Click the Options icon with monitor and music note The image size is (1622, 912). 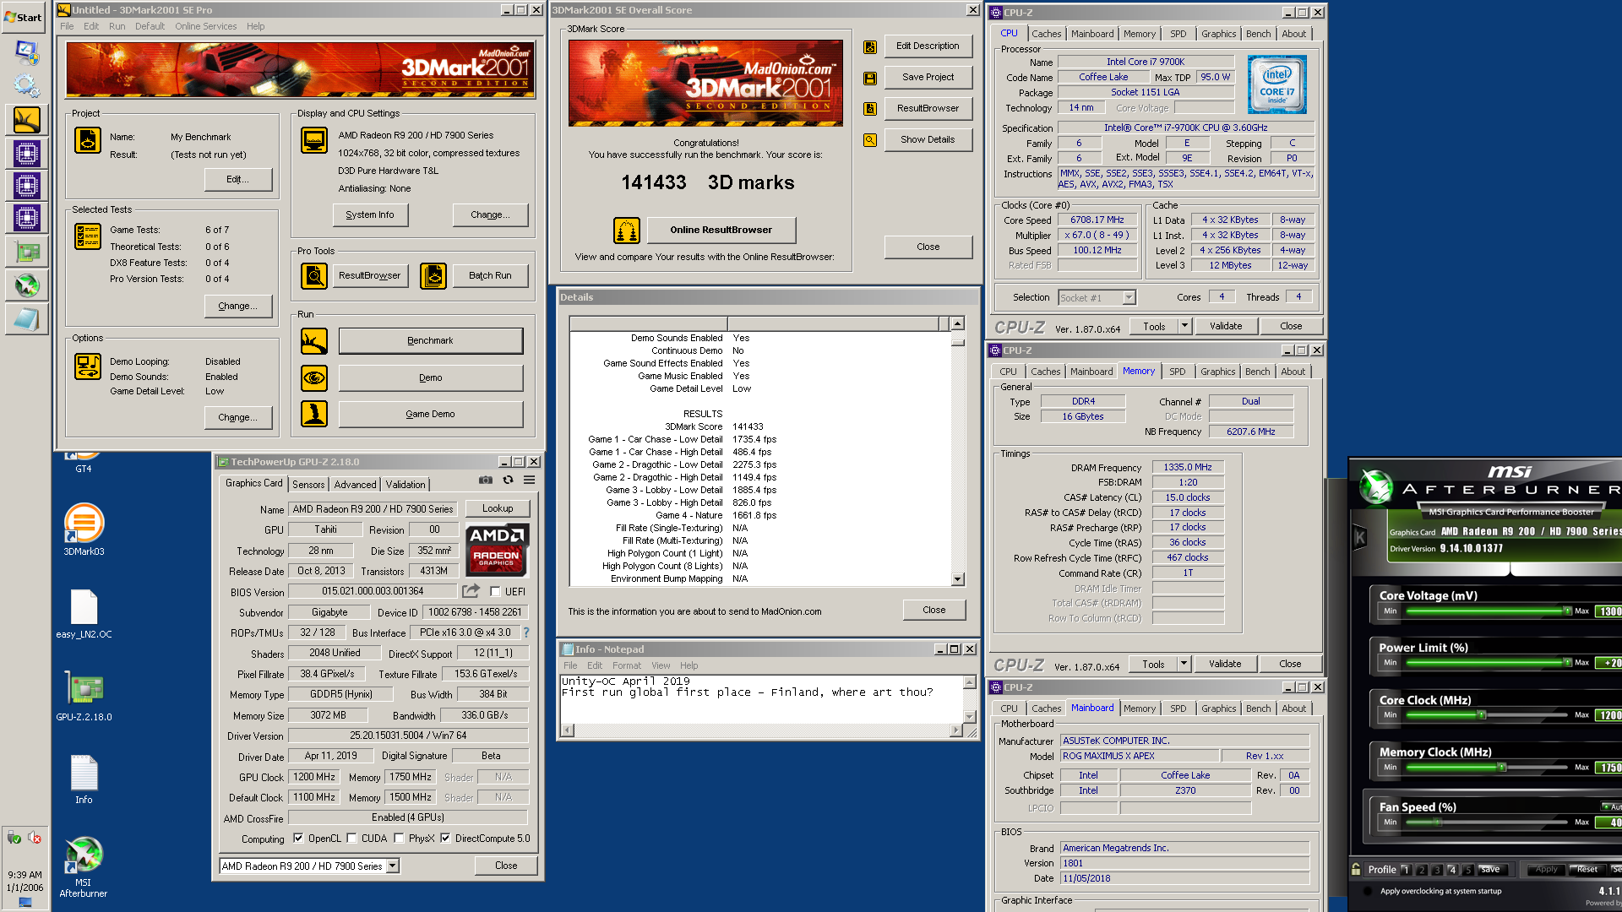(x=88, y=366)
